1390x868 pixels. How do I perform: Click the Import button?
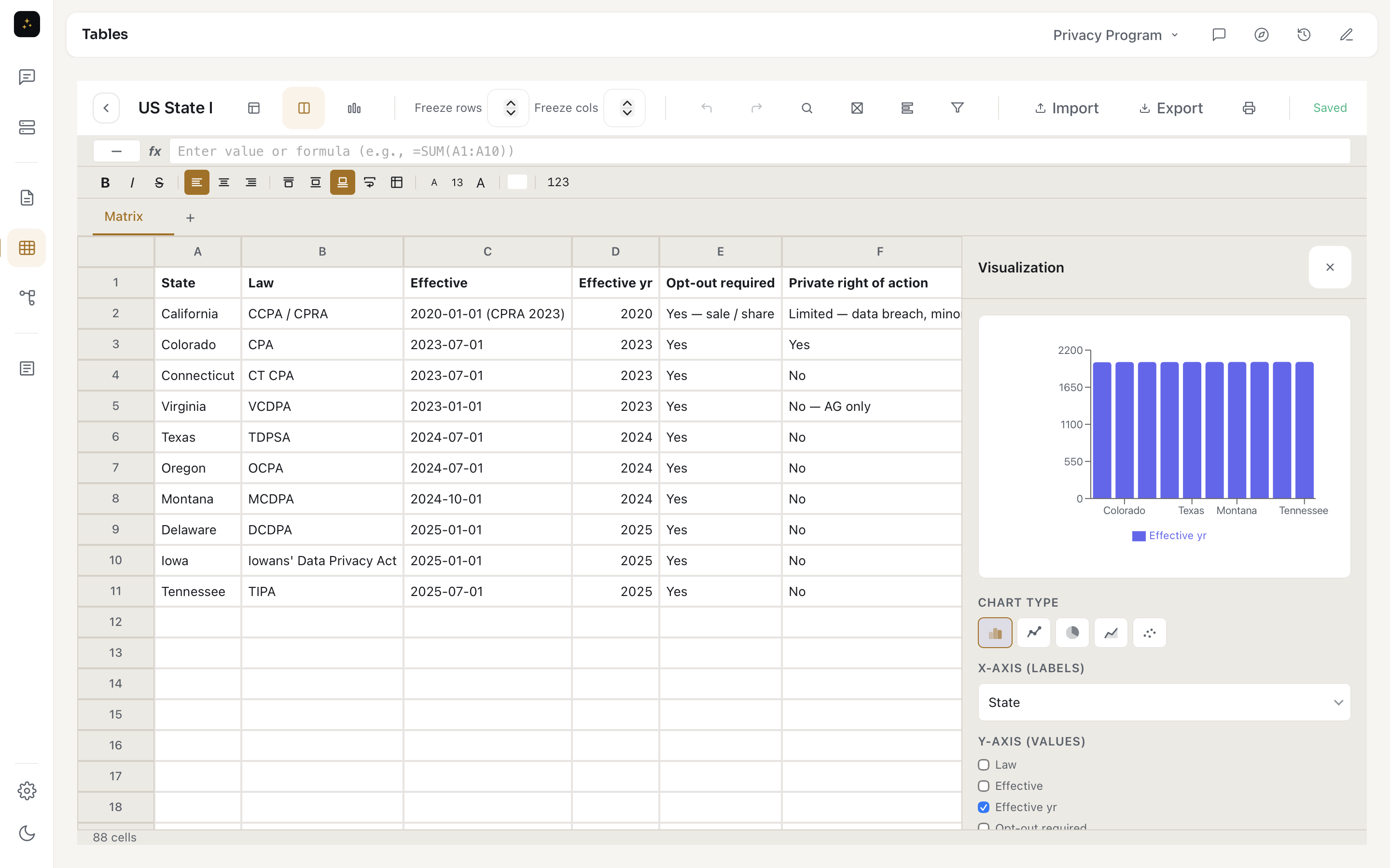(x=1067, y=108)
